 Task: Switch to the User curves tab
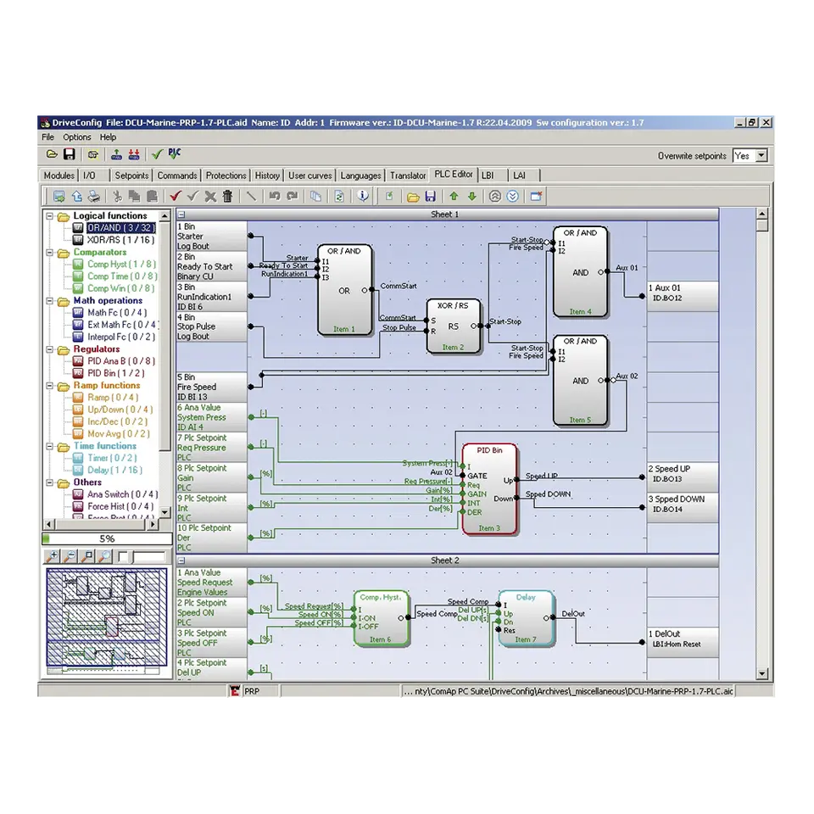tap(310, 176)
